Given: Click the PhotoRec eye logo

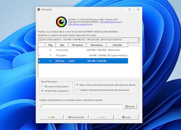Looking at the screenshot, I should coord(61,22).
